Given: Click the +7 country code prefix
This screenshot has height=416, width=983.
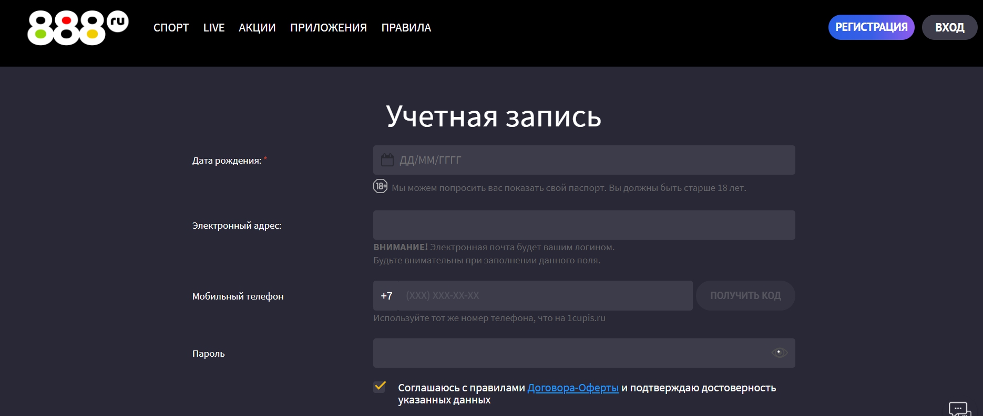Looking at the screenshot, I should [x=386, y=296].
